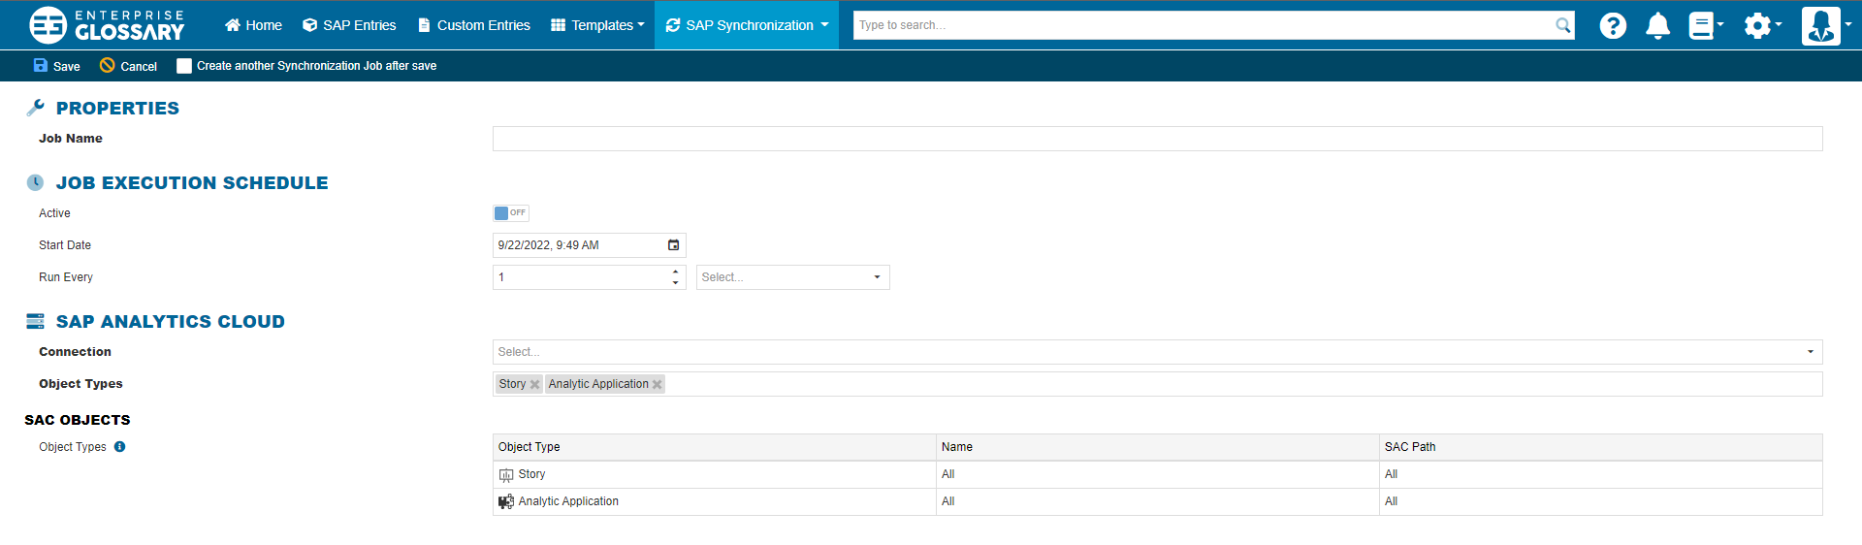Remove the Analytic Application tag

[x=658, y=385]
